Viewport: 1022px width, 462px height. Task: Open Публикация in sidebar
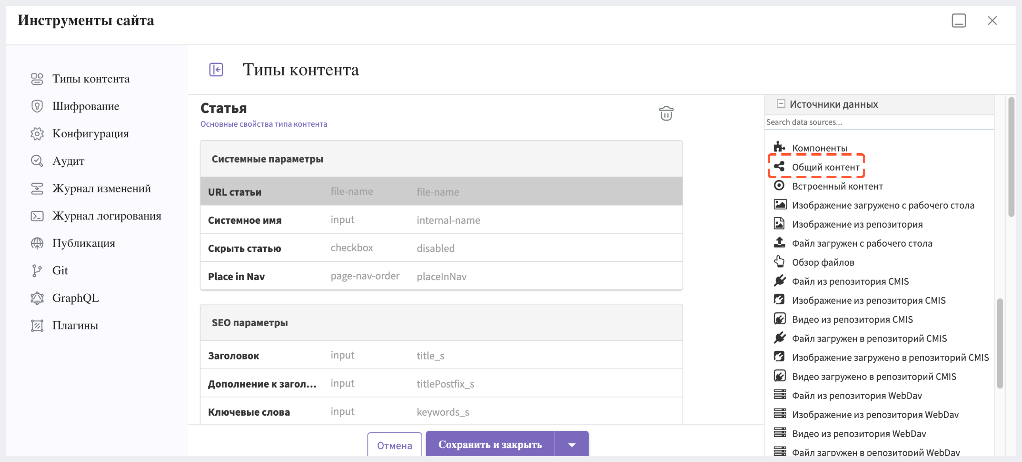coord(84,243)
